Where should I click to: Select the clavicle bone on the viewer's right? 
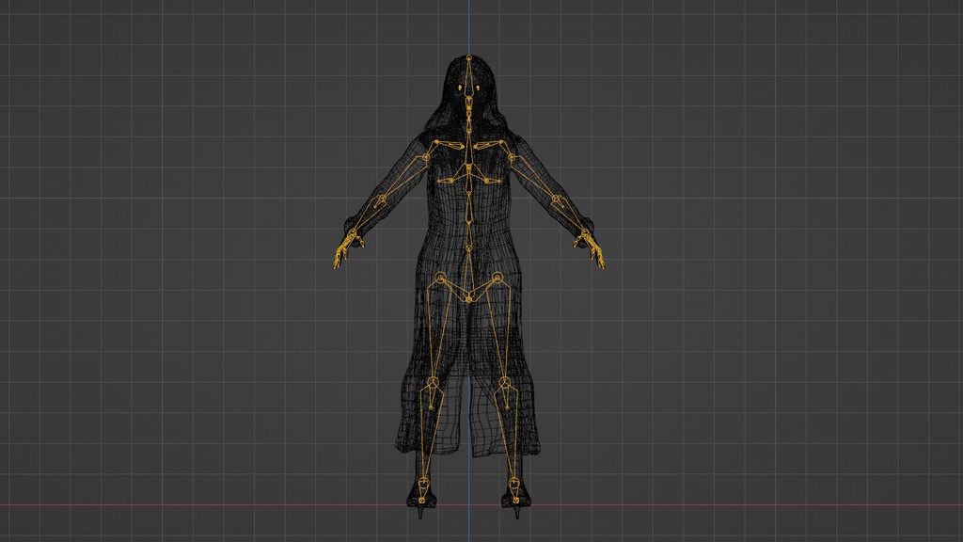pyautogui.click(x=488, y=144)
